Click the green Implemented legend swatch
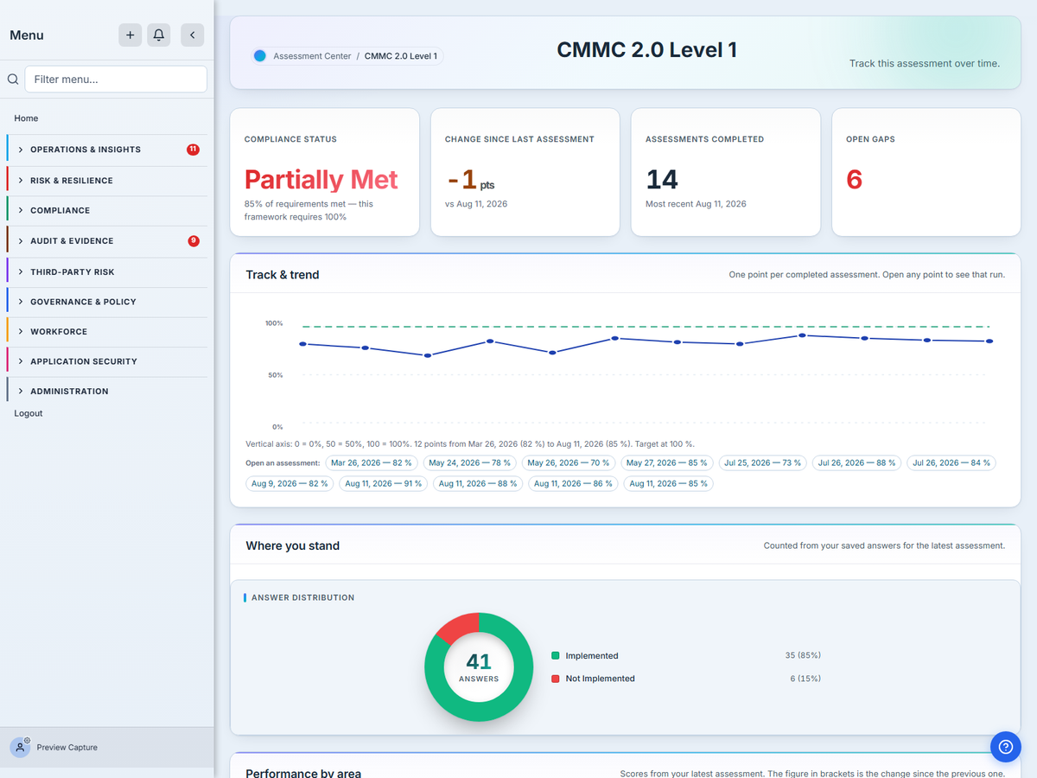1037x778 pixels. [556, 655]
